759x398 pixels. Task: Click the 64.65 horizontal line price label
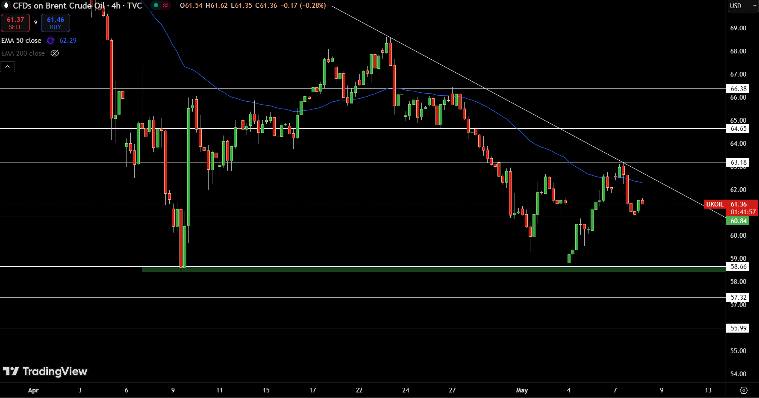point(738,129)
